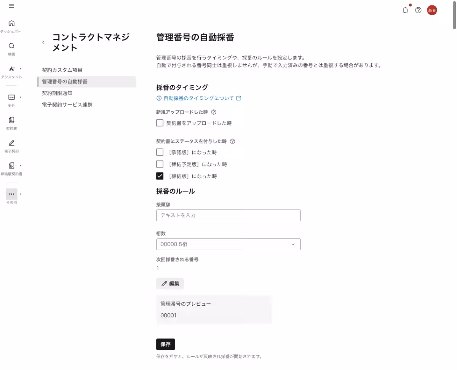Enable 契約書をアップロードした時 checkbox
The height and width of the screenshot is (370, 457).
[160, 123]
